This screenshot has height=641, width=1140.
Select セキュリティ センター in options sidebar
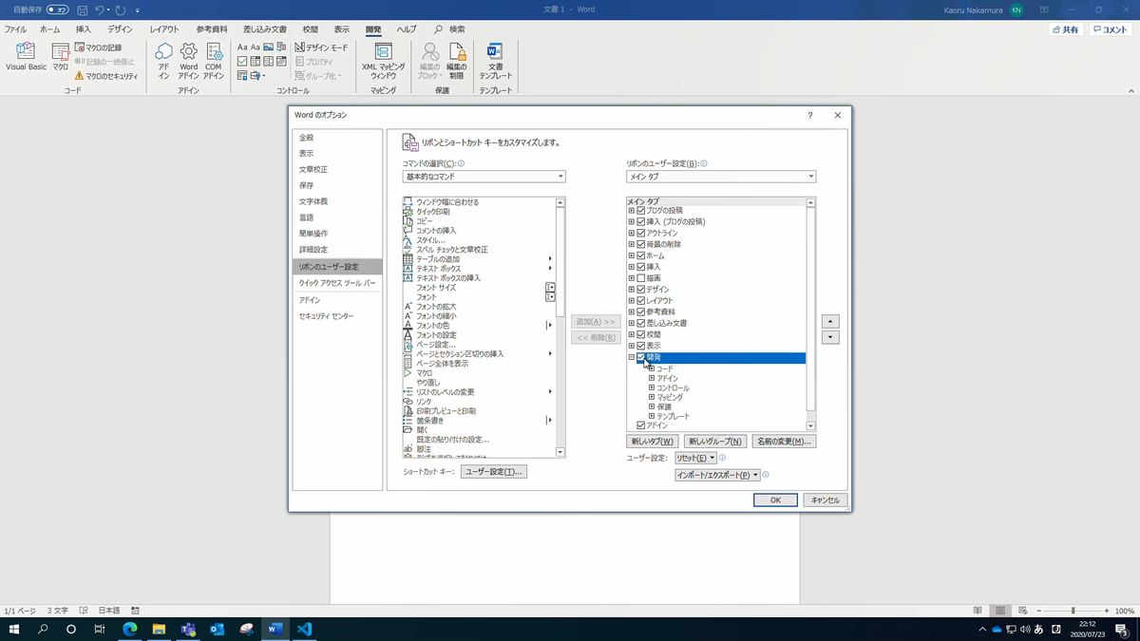pyautogui.click(x=337, y=315)
